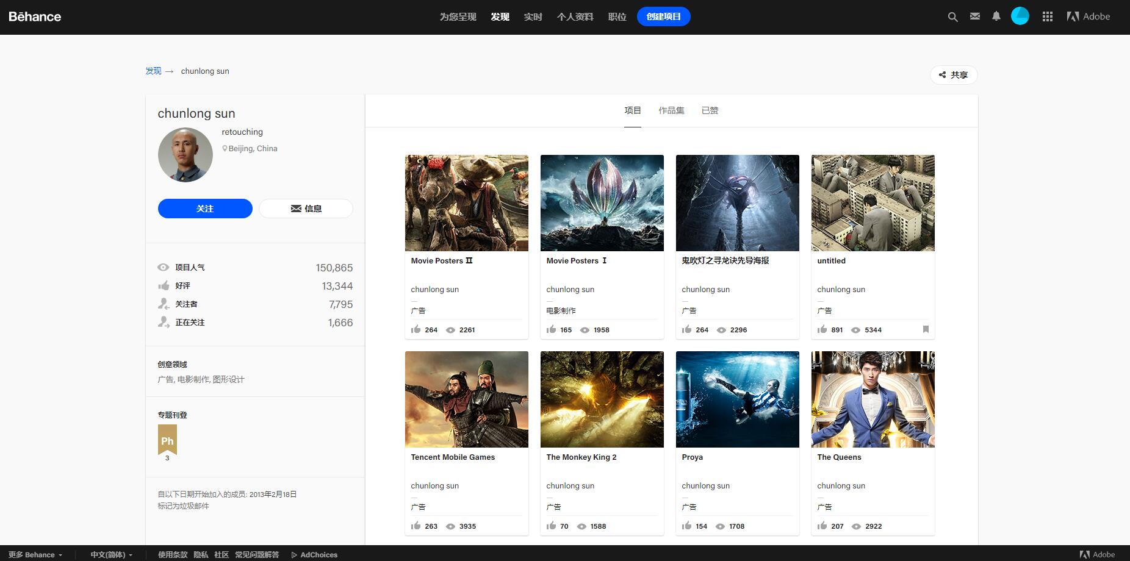
Task: Expand the 更多 Behance footer menu
Action: 35,555
